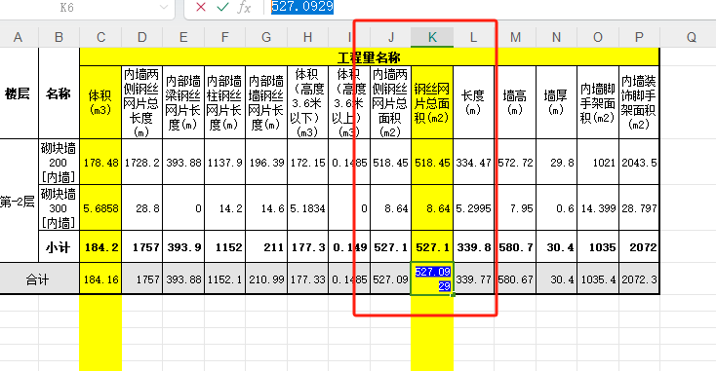716x371 pixels.
Task: Click formula bar value 527.0929
Action: 302,7
